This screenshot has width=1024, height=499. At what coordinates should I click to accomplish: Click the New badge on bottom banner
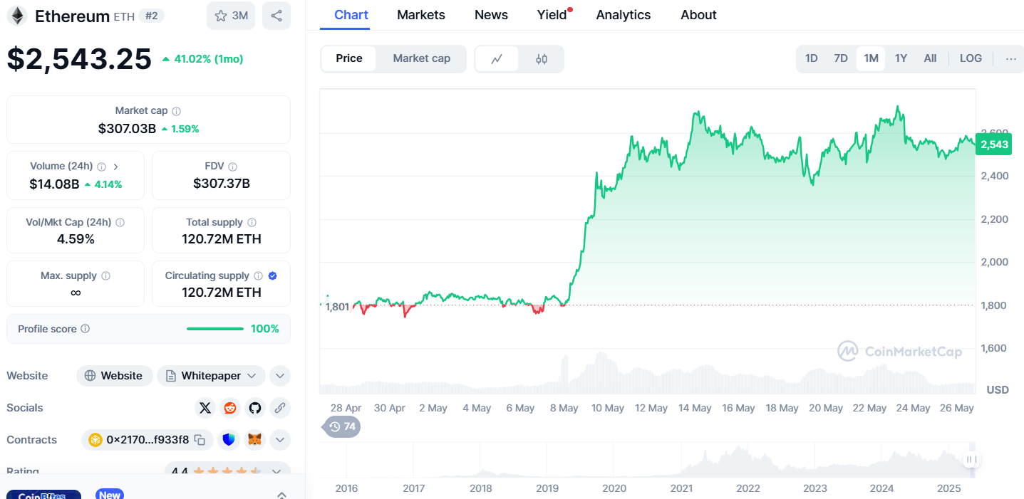[x=110, y=495]
